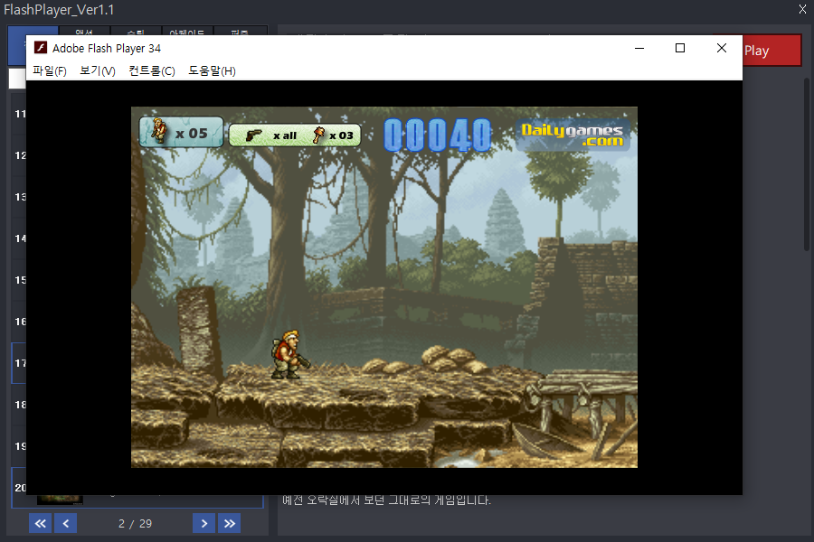The width and height of the screenshot is (814, 542).
Task: Click the game description text line
Action: [386, 500]
